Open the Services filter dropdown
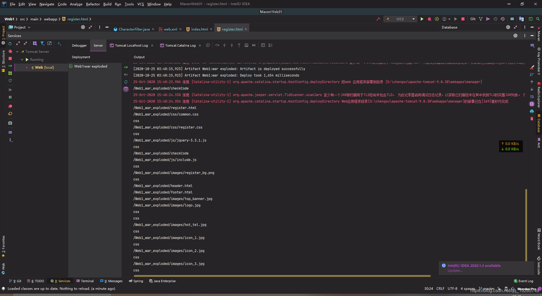This screenshot has height=296, width=542. [42, 43]
